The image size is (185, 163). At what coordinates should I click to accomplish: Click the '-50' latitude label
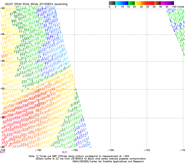click(x=2, y=147)
